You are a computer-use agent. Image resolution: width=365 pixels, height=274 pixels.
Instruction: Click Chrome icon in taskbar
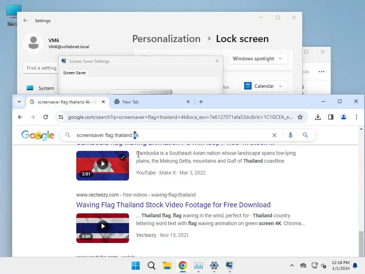click(x=183, y=265)
